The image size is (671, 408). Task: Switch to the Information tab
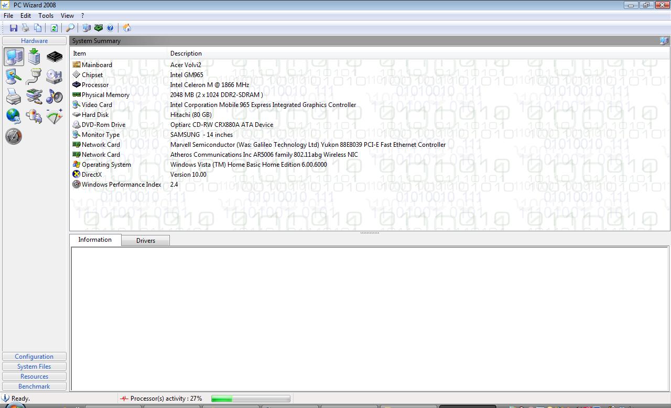coord(95,240)
